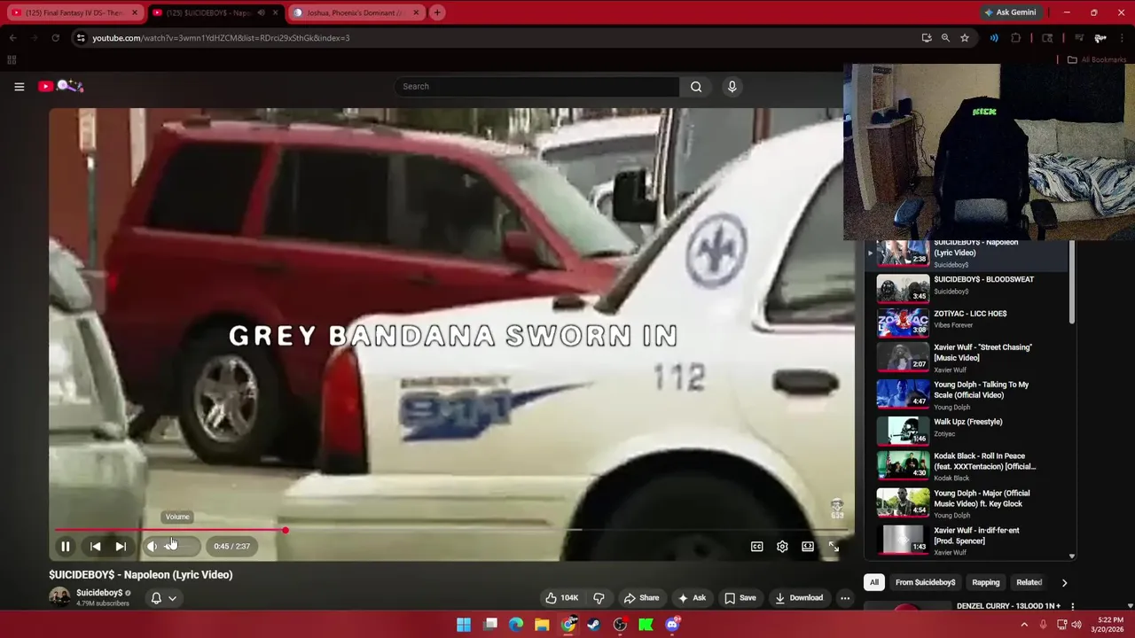
Task: Toggle the channel notification bell
Action: (x=156, y=598)
